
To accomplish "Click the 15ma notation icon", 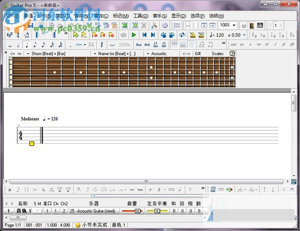I will tap(155, 44).
